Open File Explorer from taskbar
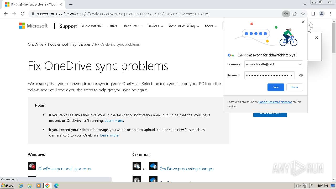The image size is (336, 189). 30,186
